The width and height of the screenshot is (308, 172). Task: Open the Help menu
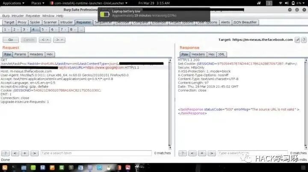pyautogui.click(x=60, y=16)
